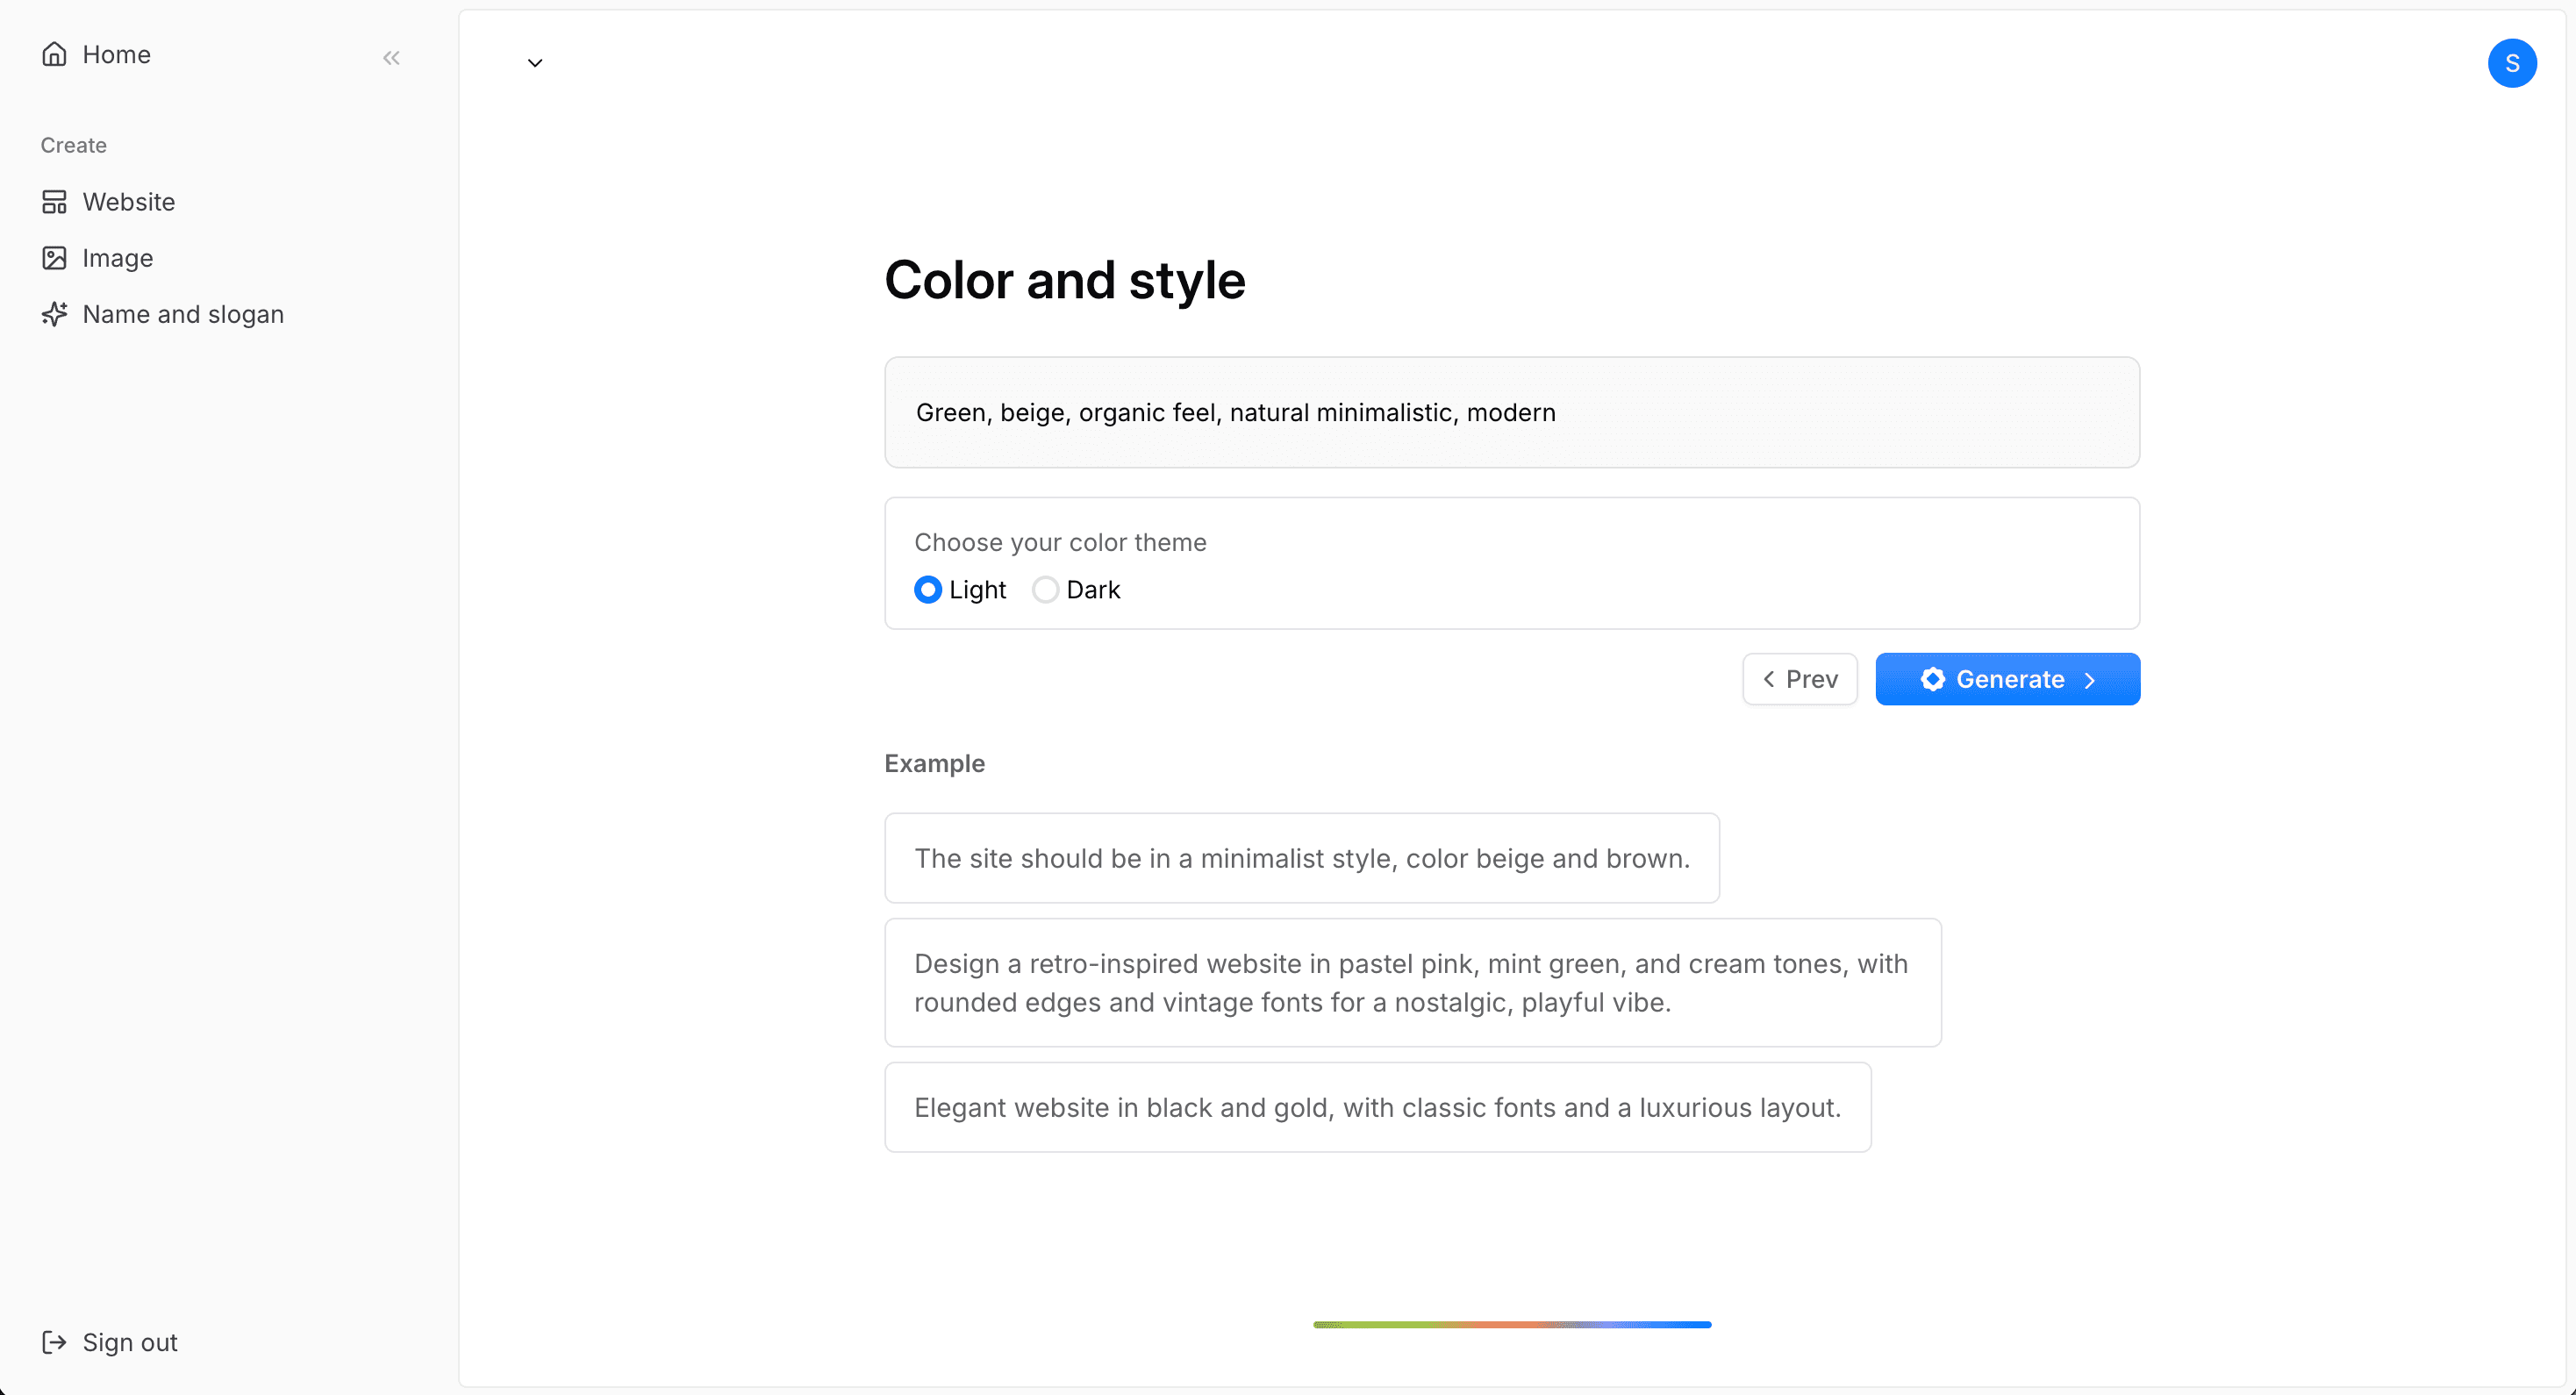2576x1395 pixels.
Task: Click the sign-out door icon at bottom left
Action: (x=55, y=1342)
